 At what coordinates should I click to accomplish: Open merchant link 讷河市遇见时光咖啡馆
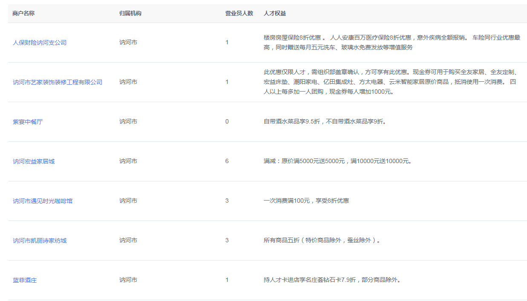(x=43, y=201)
